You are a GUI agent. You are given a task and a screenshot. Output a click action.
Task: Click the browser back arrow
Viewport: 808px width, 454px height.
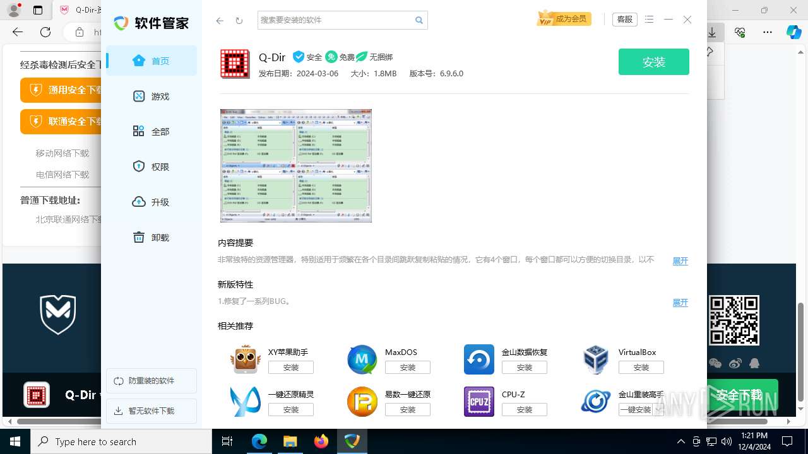pos(18,32)
